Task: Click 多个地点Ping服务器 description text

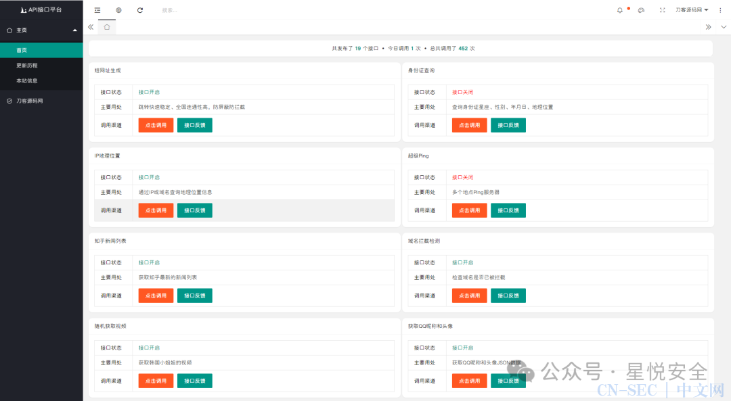Action: coord(476,192)
